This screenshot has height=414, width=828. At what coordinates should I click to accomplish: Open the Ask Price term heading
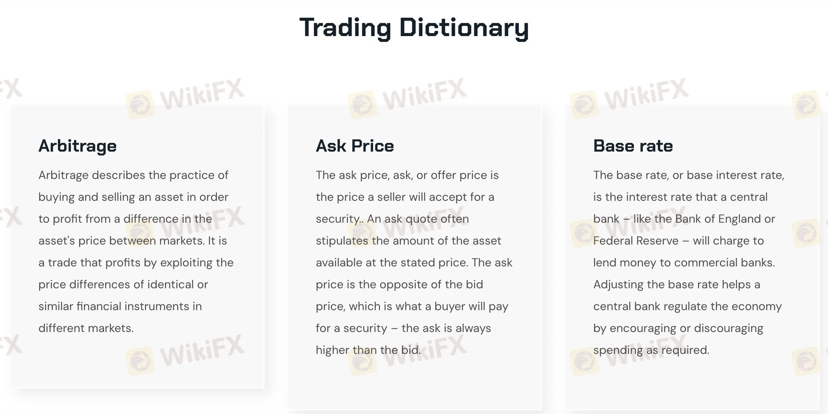click(355, 146)
